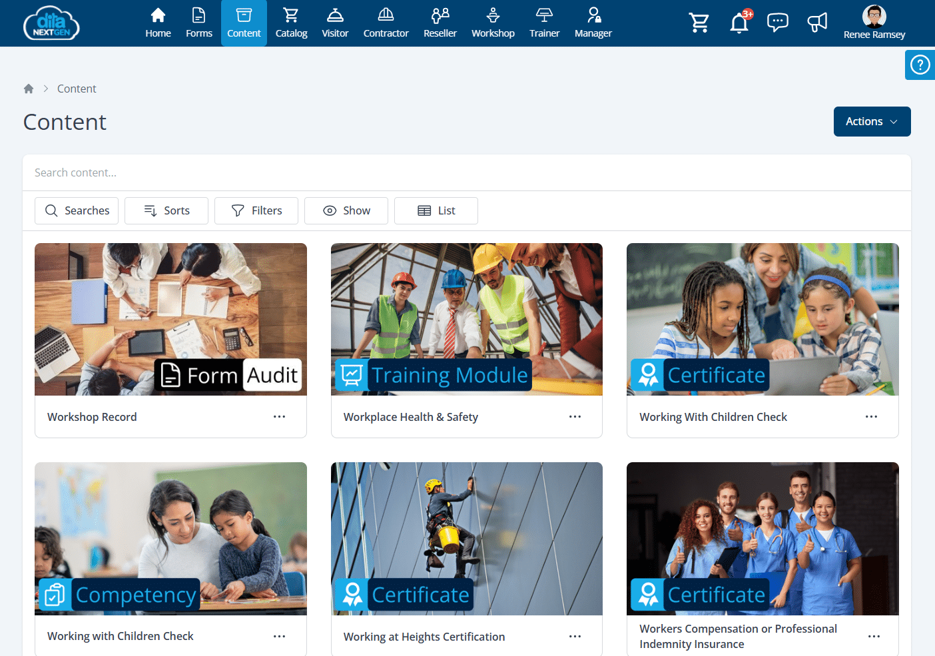Open the Working at Heights Certification thumbnail
The image size is (935, 656).
(466, 538)
